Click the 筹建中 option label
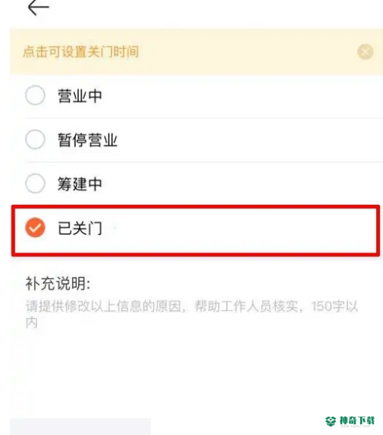 point(80,184)
